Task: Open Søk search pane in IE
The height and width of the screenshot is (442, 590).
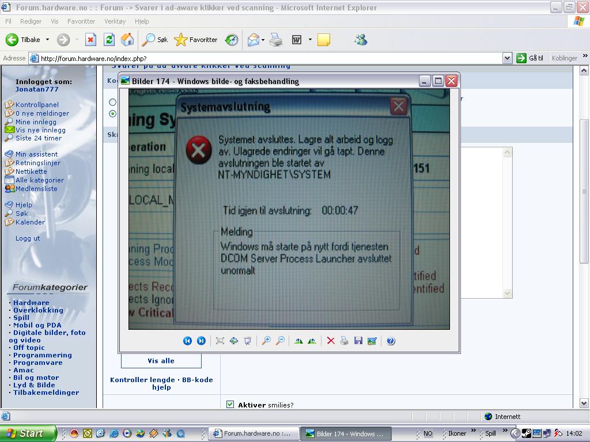Action: [x=154, y=40]
